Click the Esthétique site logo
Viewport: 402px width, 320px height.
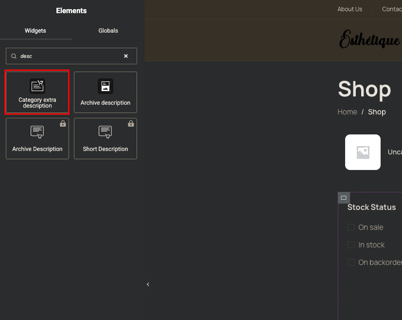[370, 39]
